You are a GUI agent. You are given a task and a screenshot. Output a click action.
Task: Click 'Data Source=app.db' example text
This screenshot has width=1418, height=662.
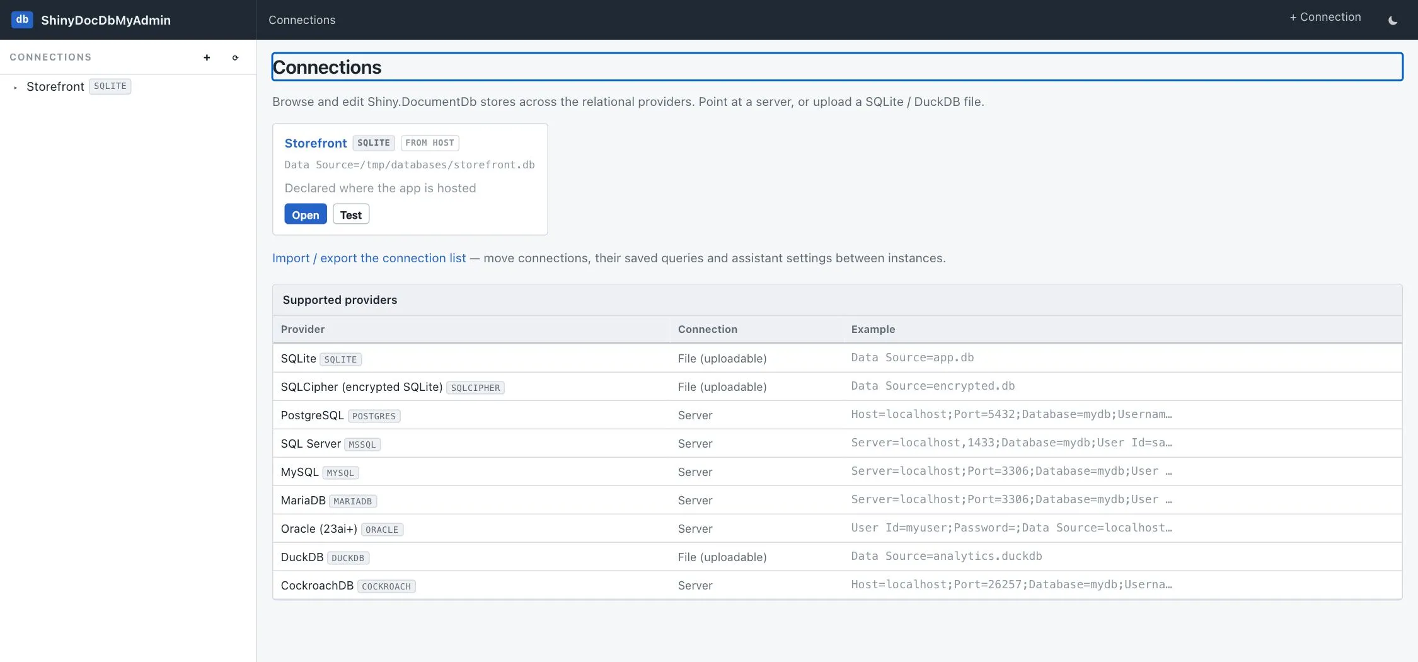point(913,357)
